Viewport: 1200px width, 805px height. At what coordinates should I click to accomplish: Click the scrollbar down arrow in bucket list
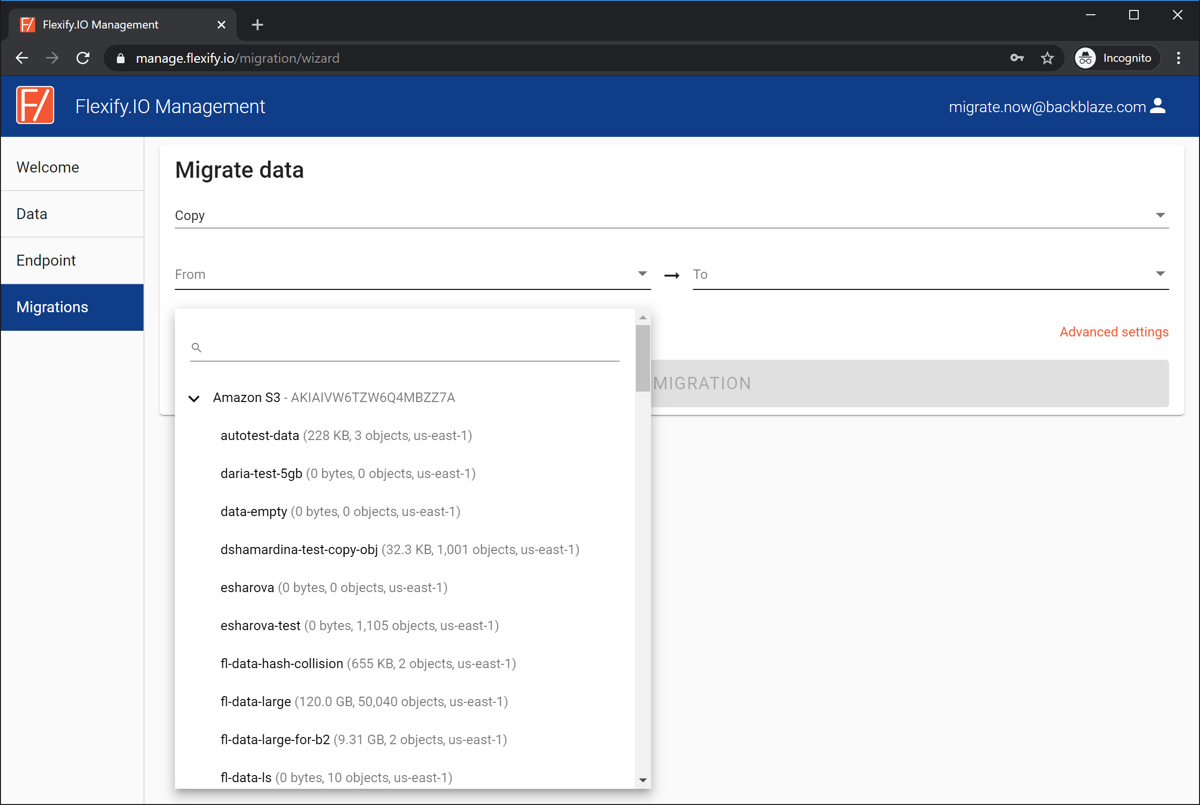(x=643, y=780)
